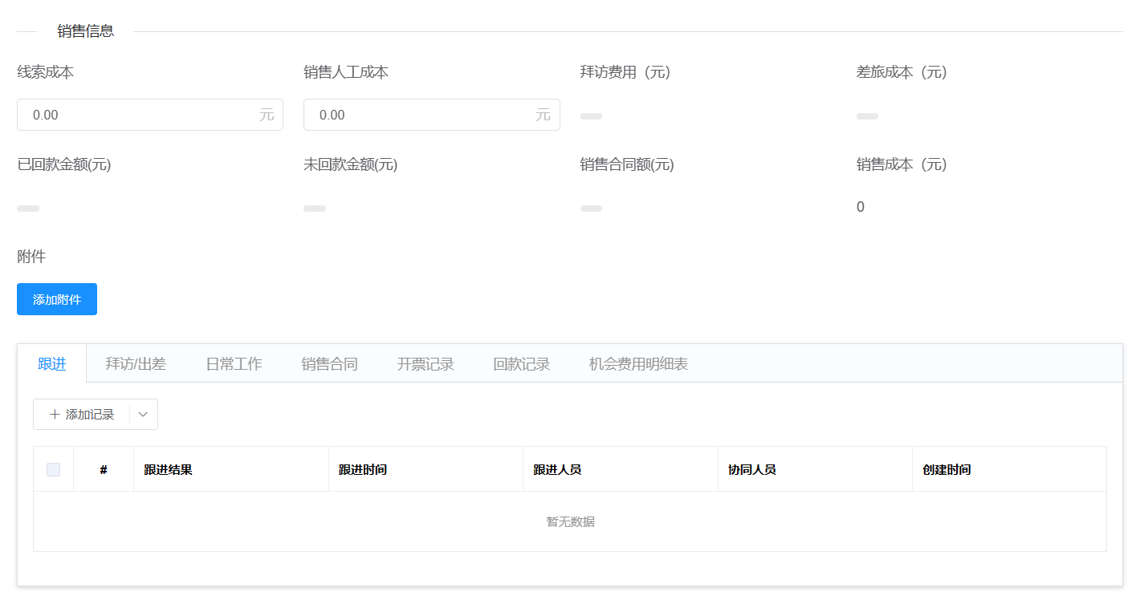
Task: Expand the dropdown arrow beside 添加记录
Action: tap(143, 414)
